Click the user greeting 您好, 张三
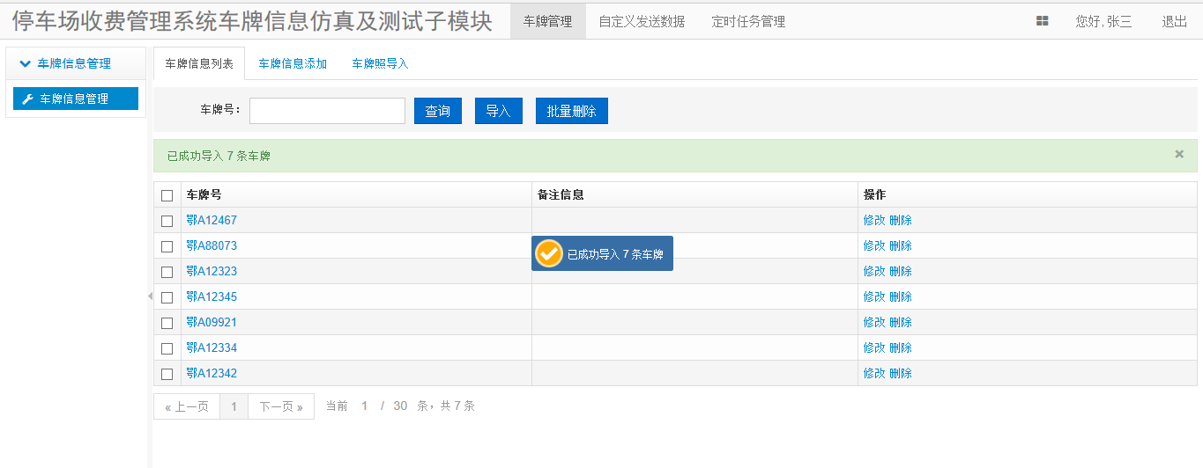 point(1103,21)
